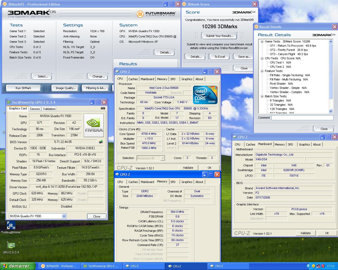The height and width of the screenshot is (270, 338).
Task: Click Submit Your Results... button
Action: [220, 36]
